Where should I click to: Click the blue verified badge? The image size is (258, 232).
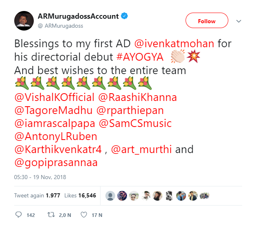tap(125, 17)
